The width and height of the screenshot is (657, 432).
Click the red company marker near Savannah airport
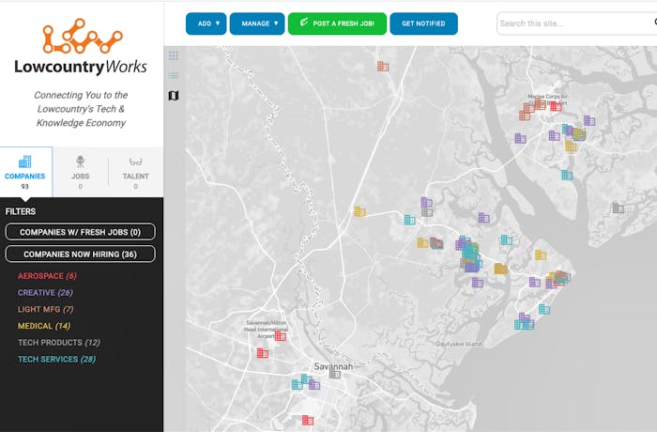click(x=280, y=335)
